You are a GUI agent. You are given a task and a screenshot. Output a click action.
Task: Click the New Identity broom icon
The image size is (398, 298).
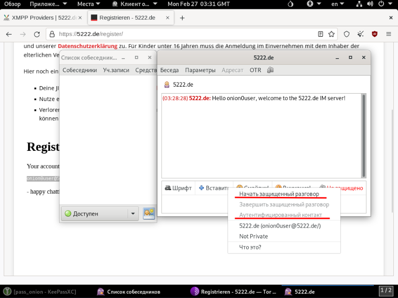pos(360,34)
